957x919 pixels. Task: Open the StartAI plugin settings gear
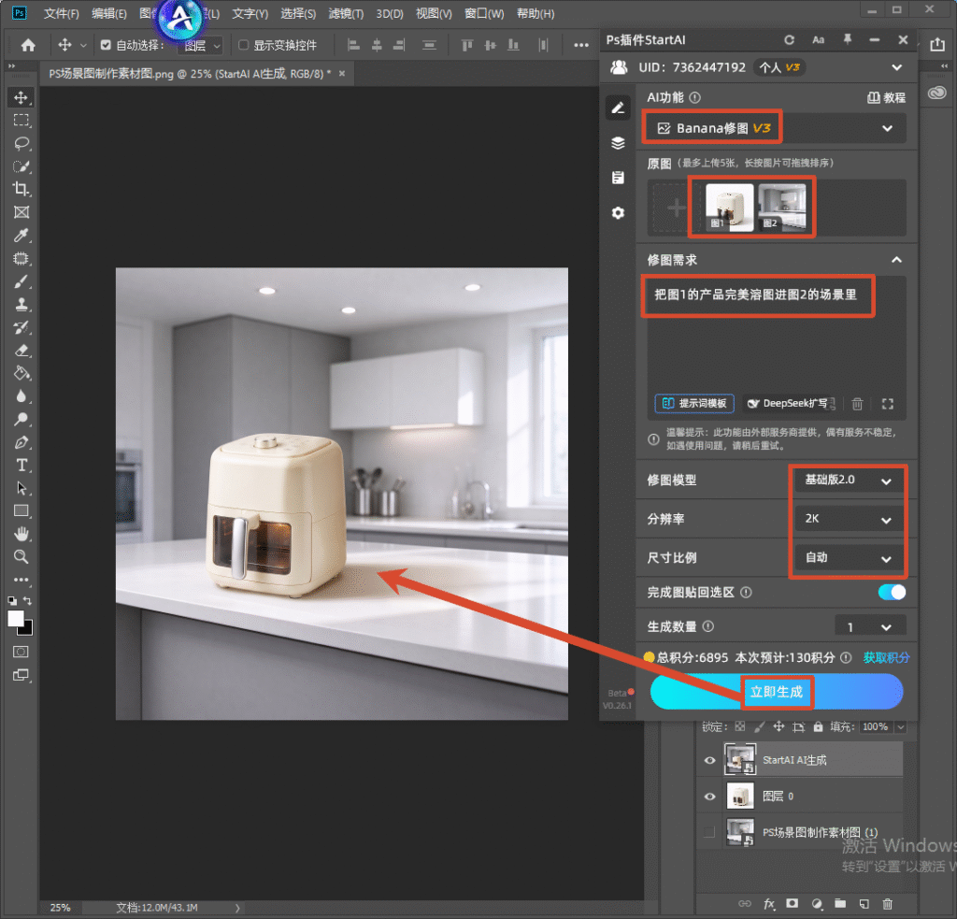pos(619,212)
